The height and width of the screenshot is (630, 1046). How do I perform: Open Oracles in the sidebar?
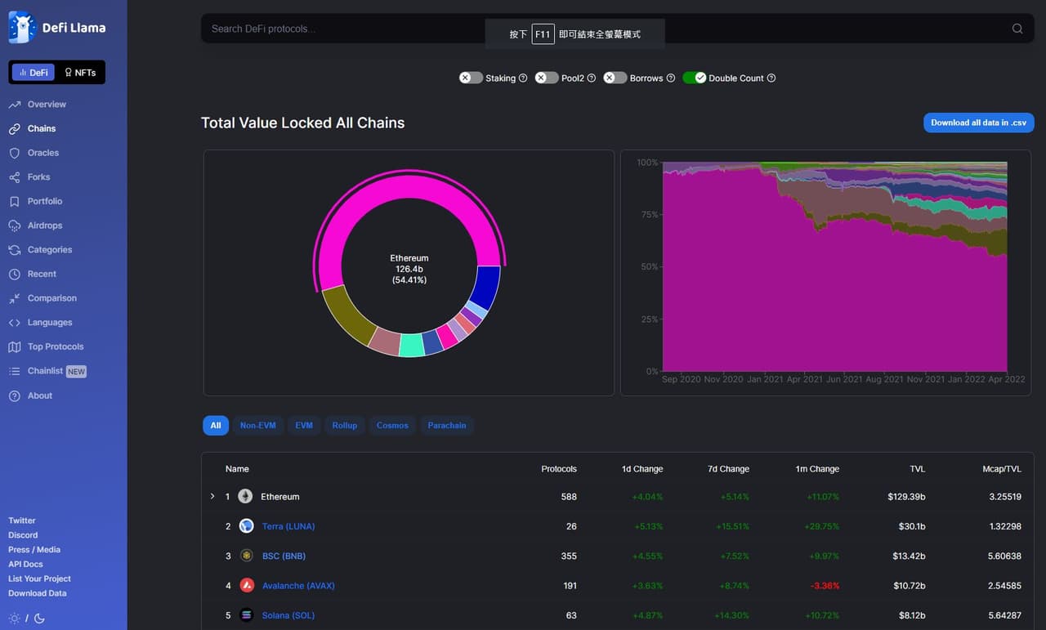(42, 153)
